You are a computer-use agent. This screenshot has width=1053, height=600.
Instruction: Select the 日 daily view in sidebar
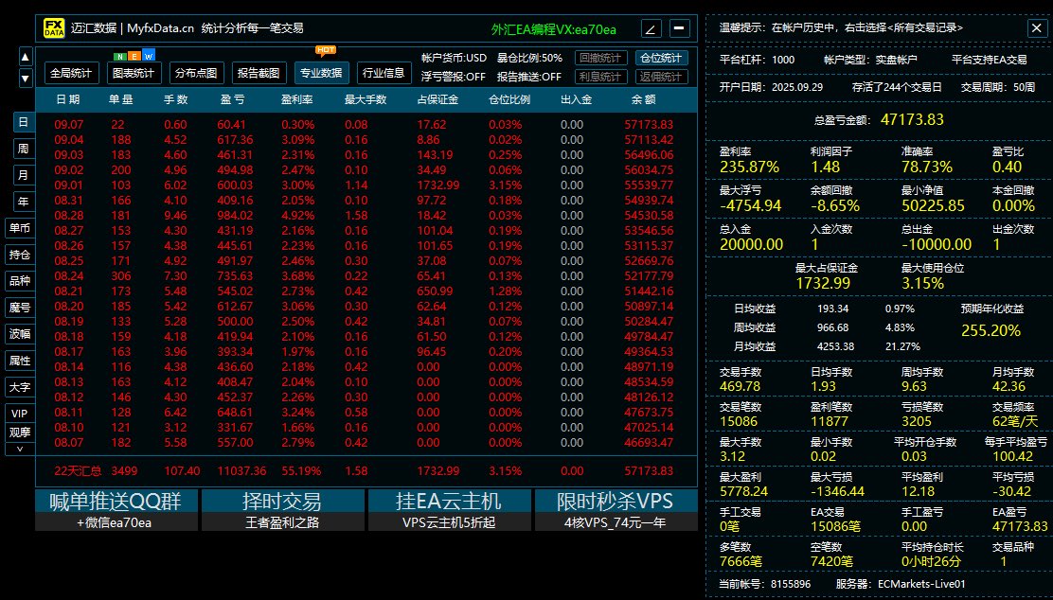click(x=23, y=121)
